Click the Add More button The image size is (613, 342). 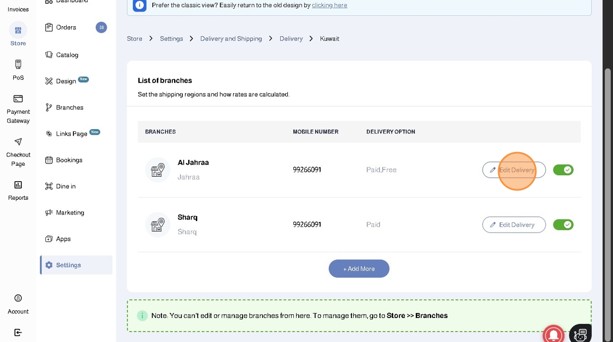click(x=359, y=269)
